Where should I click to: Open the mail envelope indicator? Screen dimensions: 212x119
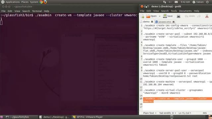[x=176, y=2]
